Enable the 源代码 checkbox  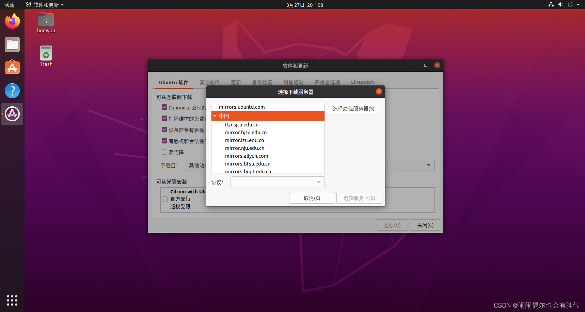(164, 152)
